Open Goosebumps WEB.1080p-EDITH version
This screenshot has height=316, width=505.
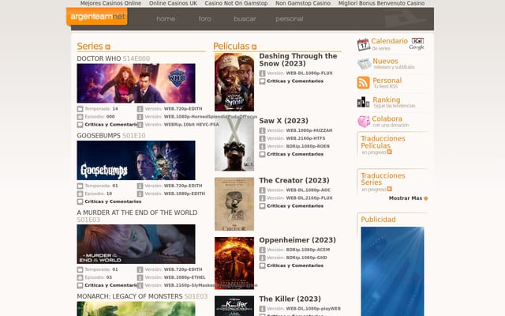click(x=185, y=194)
